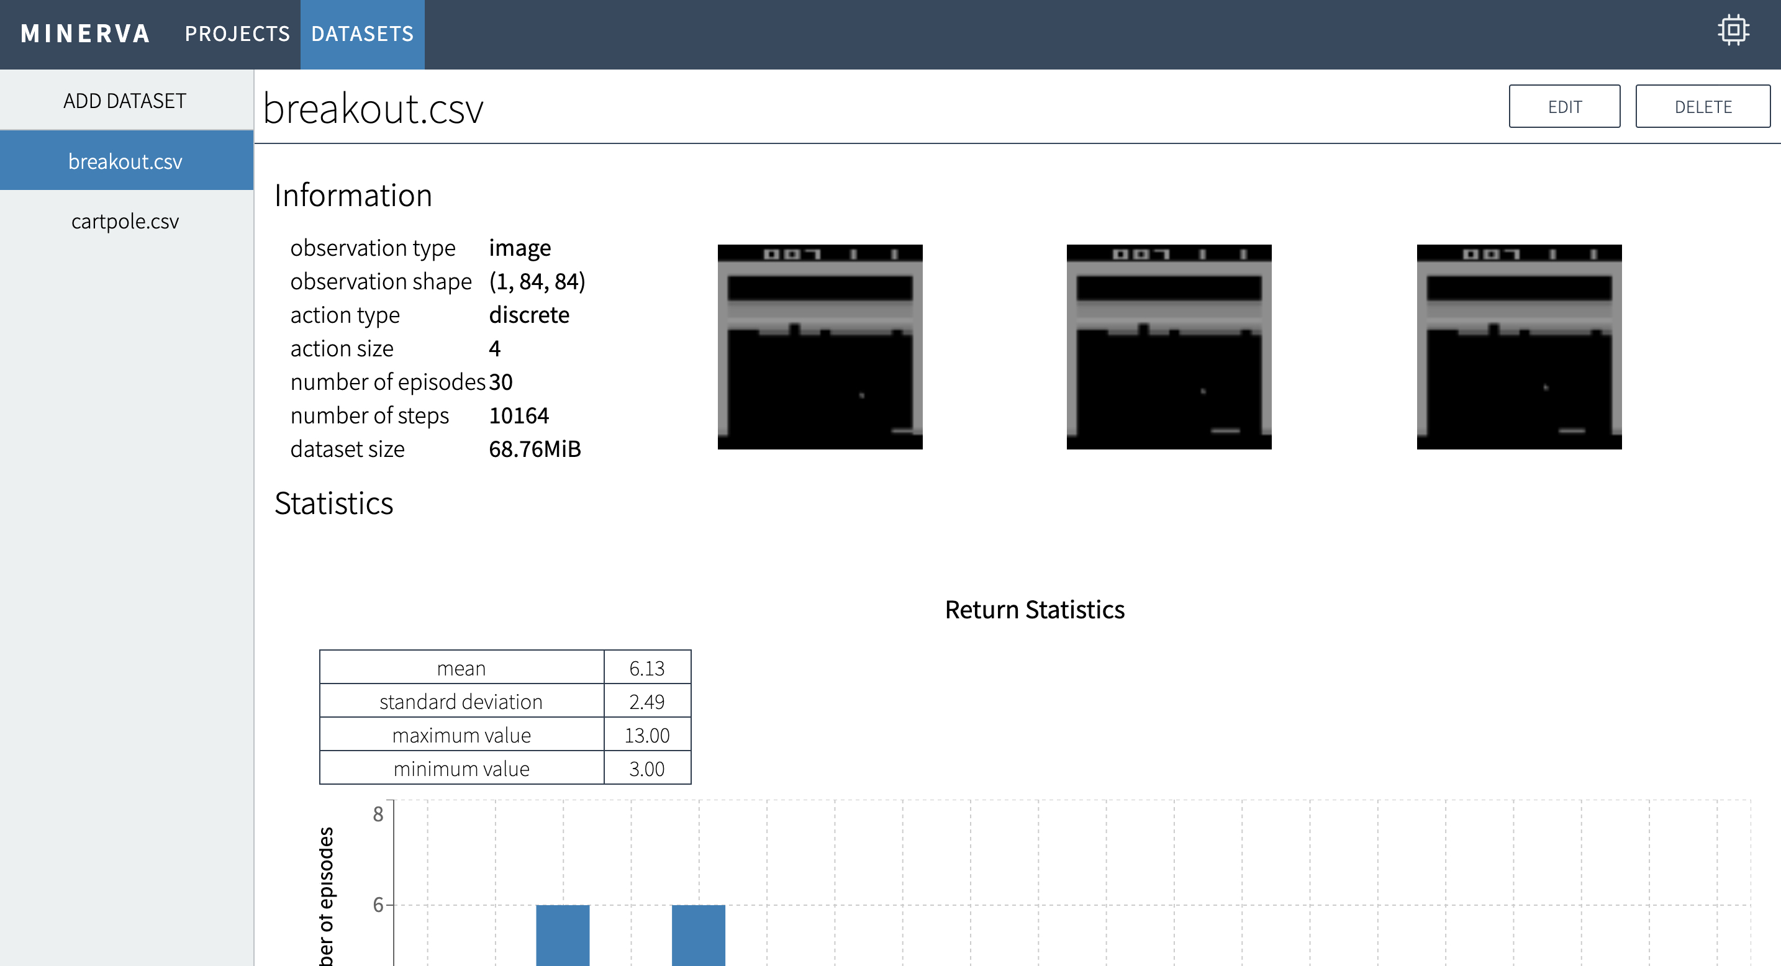Click the 'number of episodes' y-axis label
1781x966 pixels.
point(327,896)
